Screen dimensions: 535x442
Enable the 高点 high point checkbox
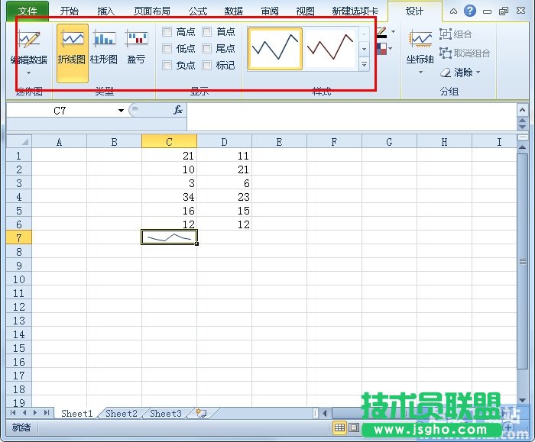167,32
